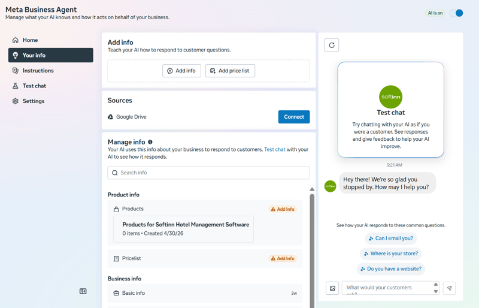
Task: Open Settings from the sidebar
Action: pyautogui.click(x=51, y=101)
